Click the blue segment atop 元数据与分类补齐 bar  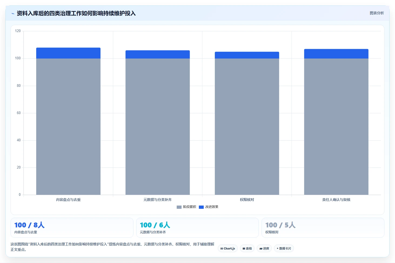(158, 54)
